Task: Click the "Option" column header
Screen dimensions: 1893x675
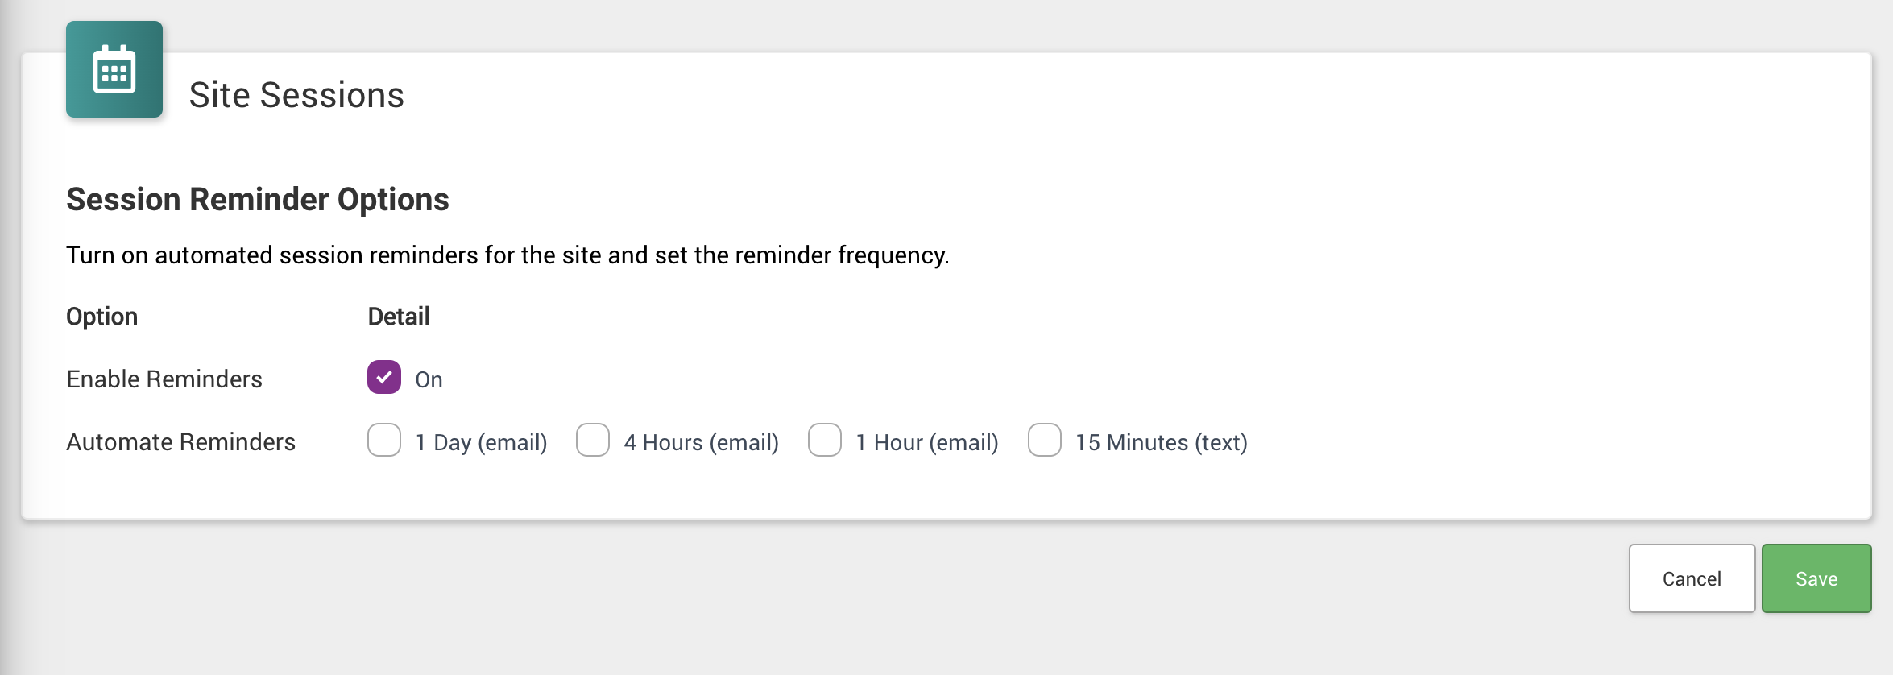Action: click(102, 317)
